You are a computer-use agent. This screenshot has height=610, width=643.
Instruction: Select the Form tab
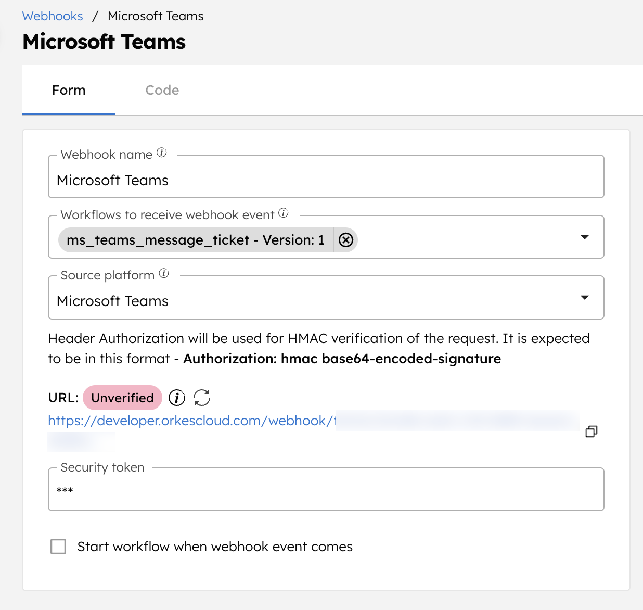[x=68, y=90]
